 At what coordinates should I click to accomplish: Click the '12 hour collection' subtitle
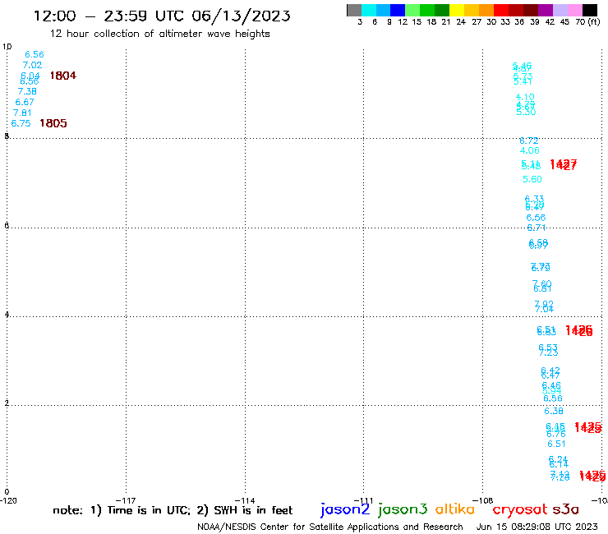159,34
